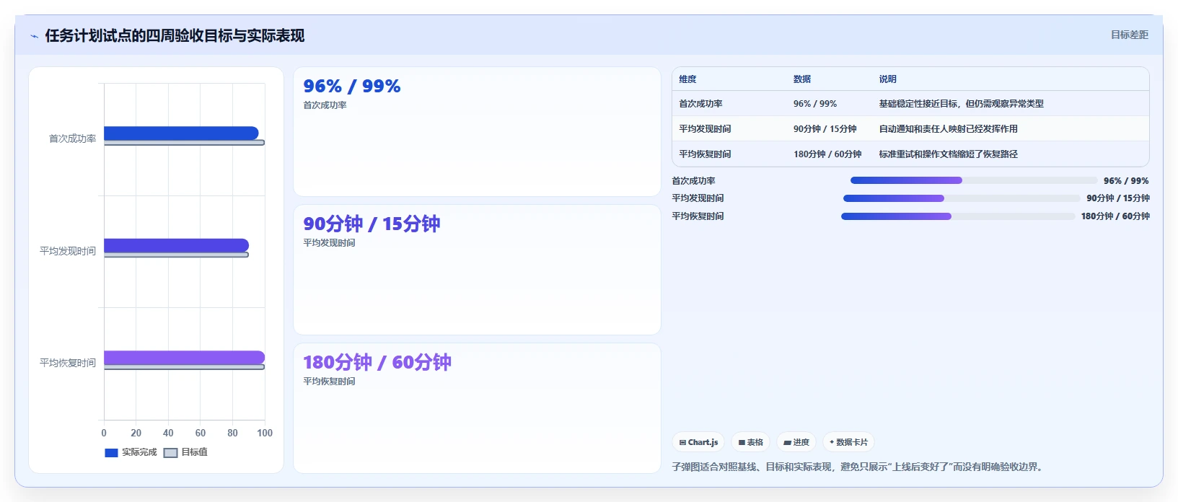Click the note 标准重试和操作文档缩短了恢复路径
Viewport: 1178px width, 502px height.
(x=948, y=154)
